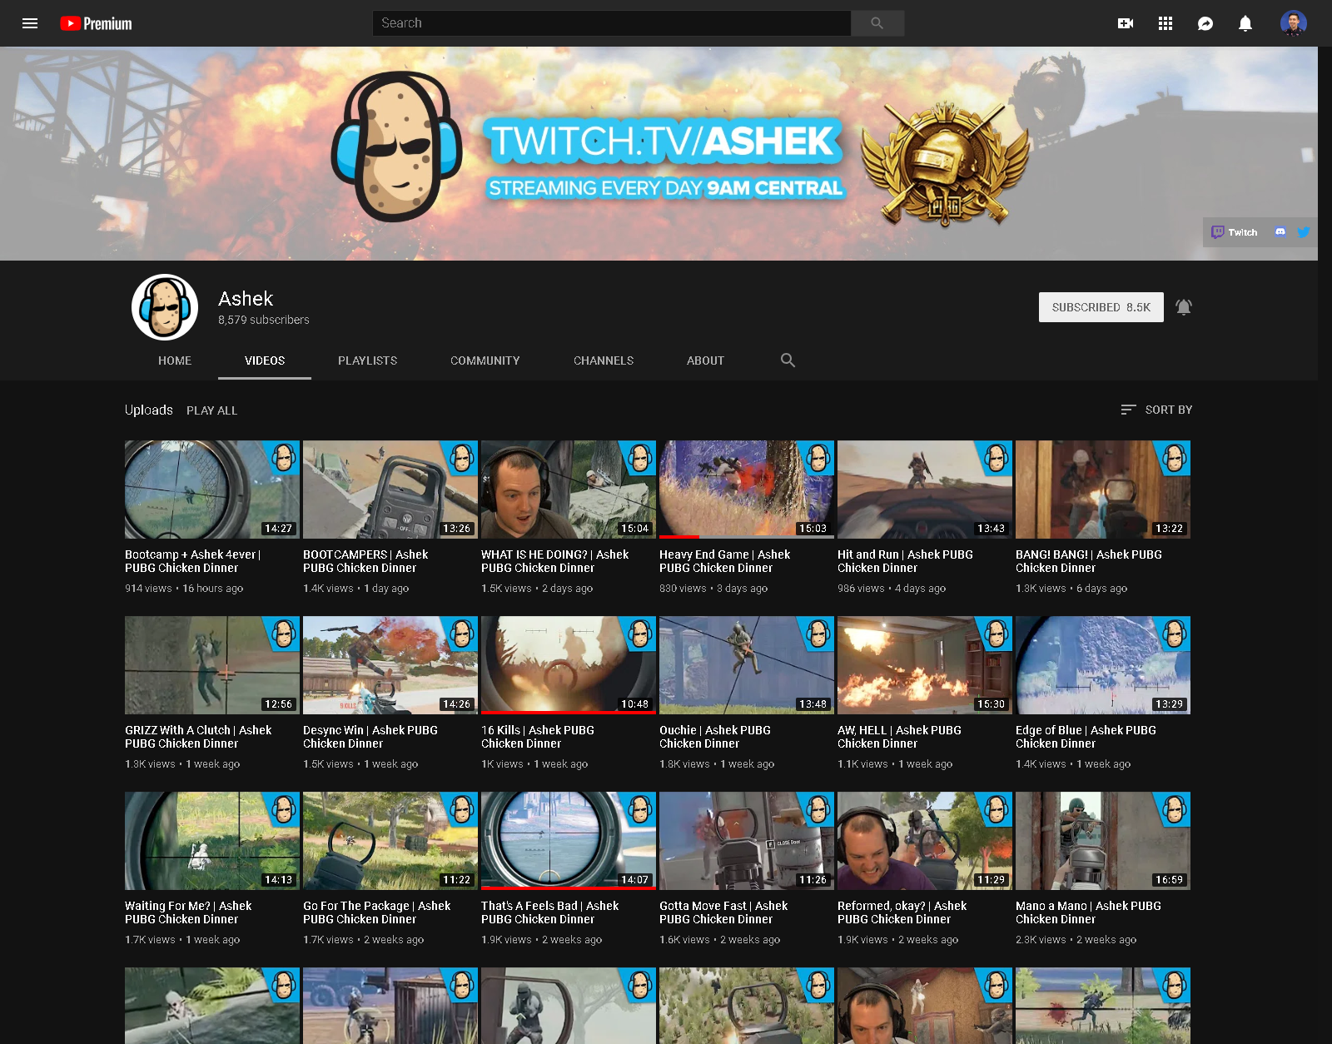The height and width of the screenshot is (1044, 1332).
Task: Open WHAT IS HE DOING? video title
Action: point(554,561)
